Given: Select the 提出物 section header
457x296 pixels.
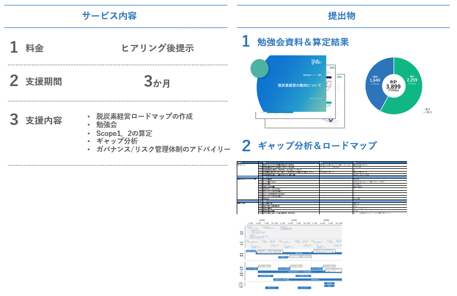Looking at the screenshot, I should [341, 16].
